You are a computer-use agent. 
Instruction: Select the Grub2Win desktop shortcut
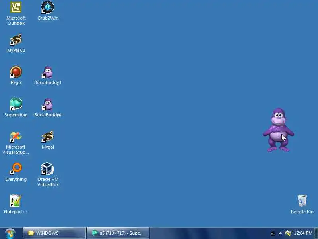[48, 11]
